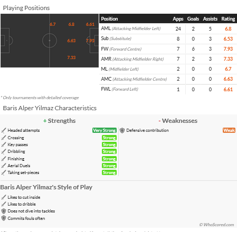Click the orange Weak badge
Image resolution: width=237 pixels, height=232 pixels.
pyautogui.click(x=229, y=130)
